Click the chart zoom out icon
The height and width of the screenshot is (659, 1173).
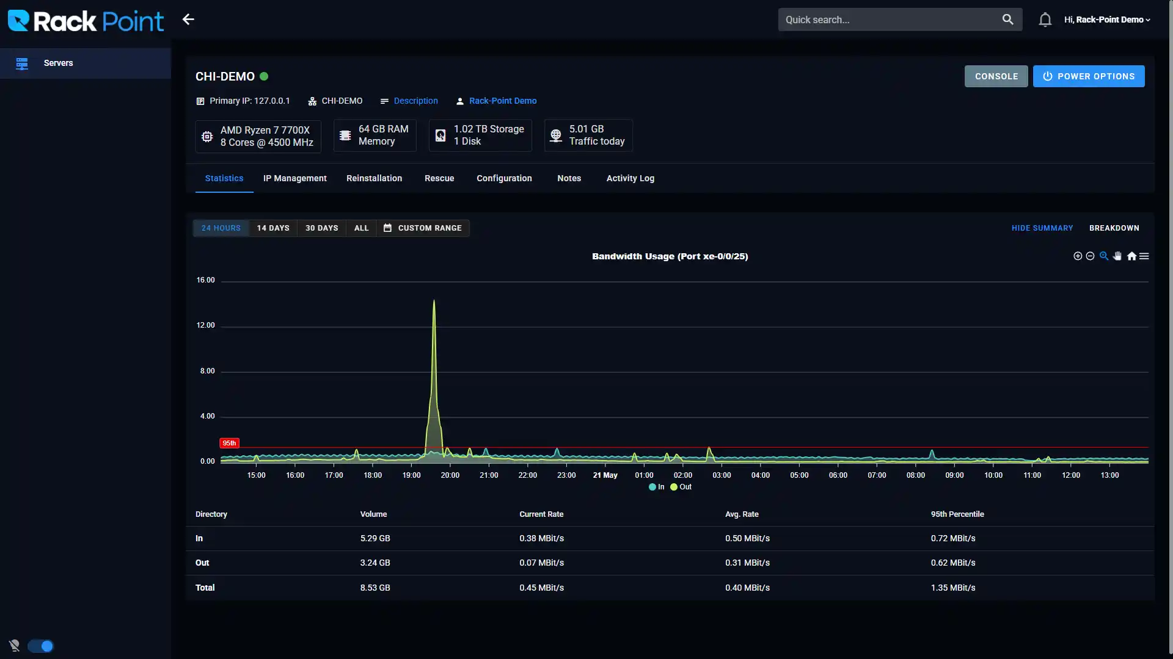1090,256
